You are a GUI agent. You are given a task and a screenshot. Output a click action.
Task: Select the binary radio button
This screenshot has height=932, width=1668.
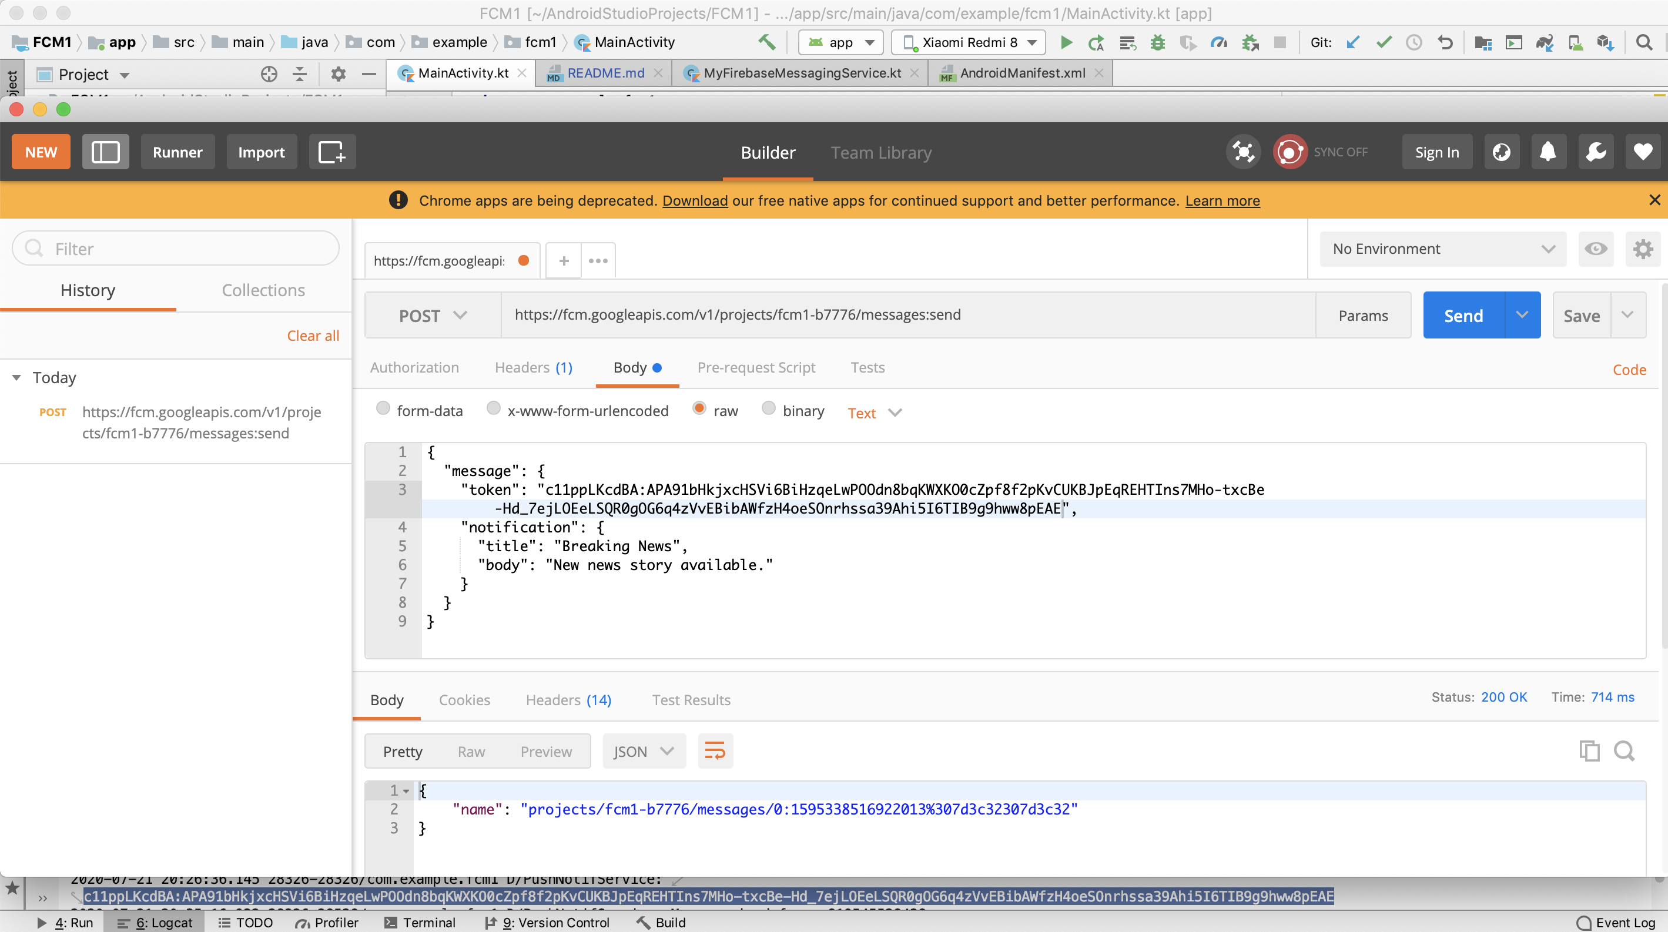768,408
